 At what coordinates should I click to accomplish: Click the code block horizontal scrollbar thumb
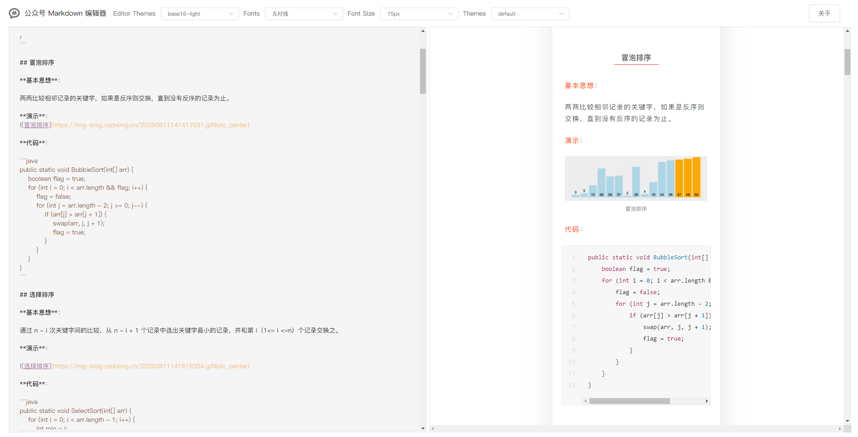629,401
